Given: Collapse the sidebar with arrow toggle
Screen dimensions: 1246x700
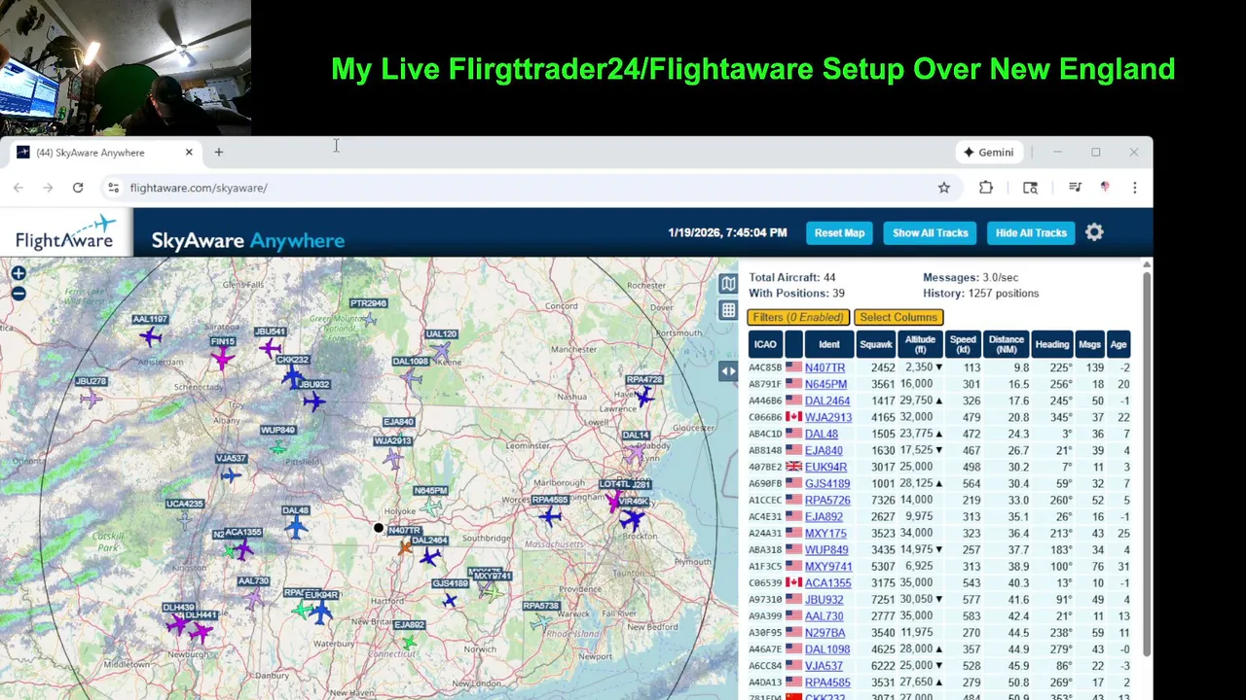Looking at the screenshot, I should click(728, 370).
